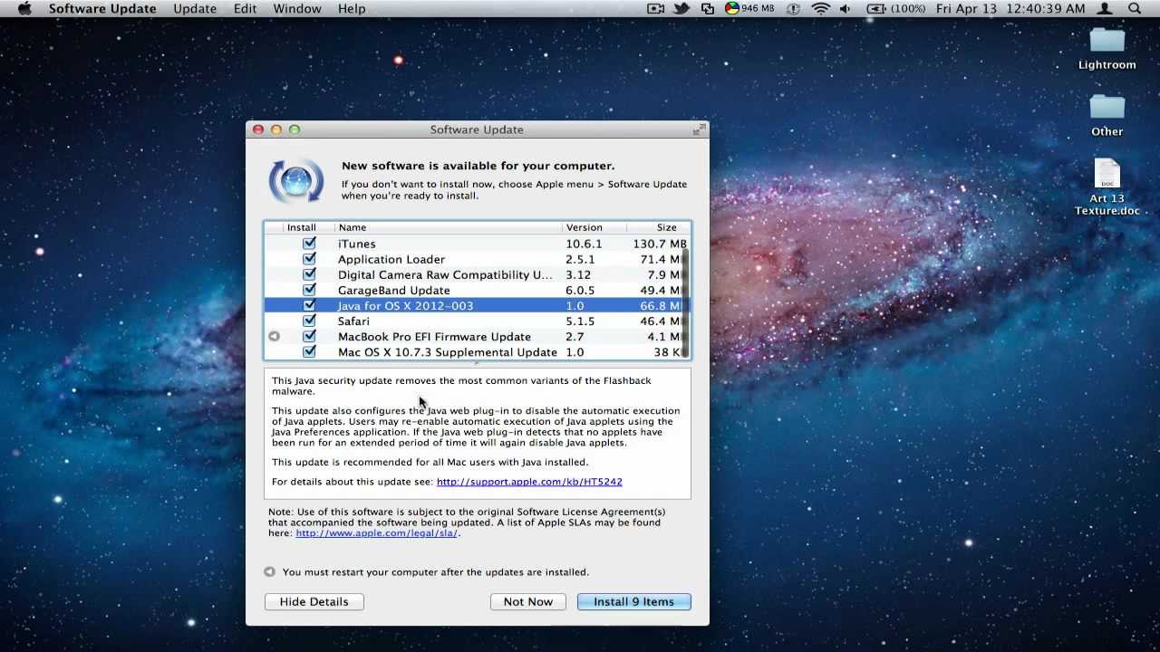The width and height of the screenshot is (1160, 652).
Task: Open the Software Update application menu
Action: 102,8
